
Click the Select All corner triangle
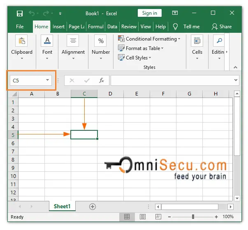click(x=14, y=94)
